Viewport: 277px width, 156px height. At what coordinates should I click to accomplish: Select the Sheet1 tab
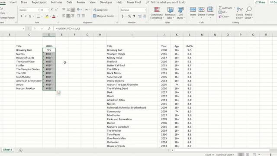pos(7,150)
